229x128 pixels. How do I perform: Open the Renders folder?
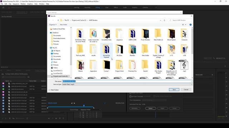tap(132, 50)
